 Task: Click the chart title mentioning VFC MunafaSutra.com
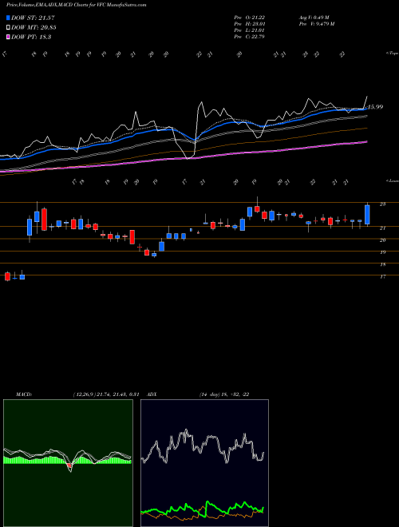(77, 6)
